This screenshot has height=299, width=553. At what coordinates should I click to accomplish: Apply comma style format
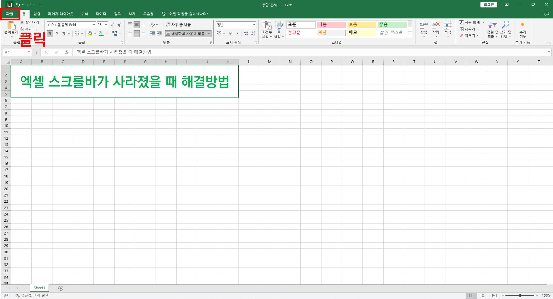237,34
